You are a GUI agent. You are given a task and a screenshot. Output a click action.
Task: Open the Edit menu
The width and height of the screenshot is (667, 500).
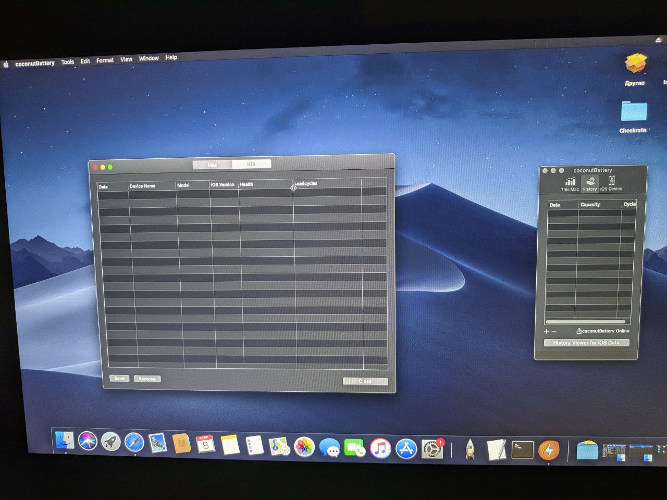[x=85, y=61]
